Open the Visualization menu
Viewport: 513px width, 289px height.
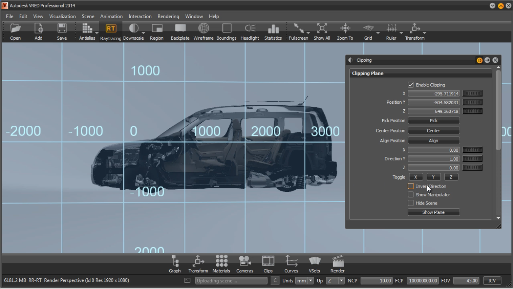62,17
